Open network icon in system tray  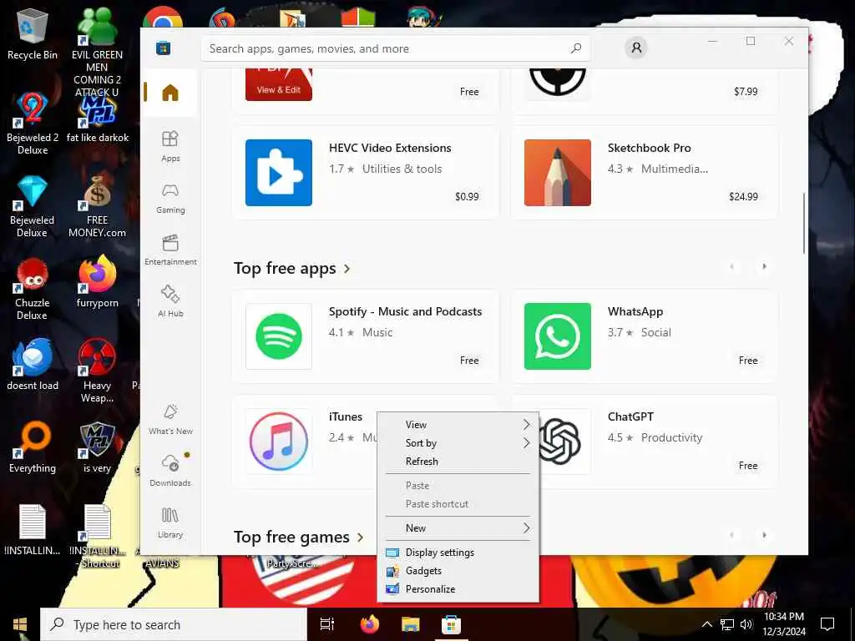coord(727,624)
